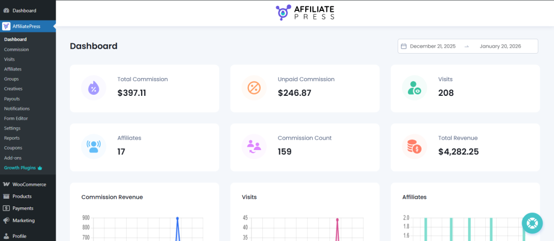Screen dimensions: 554x241
Task: Open the Form Editor page
Action: (16, 119)
